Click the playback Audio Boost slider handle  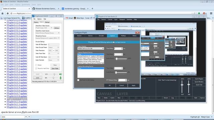coord(117,59)
